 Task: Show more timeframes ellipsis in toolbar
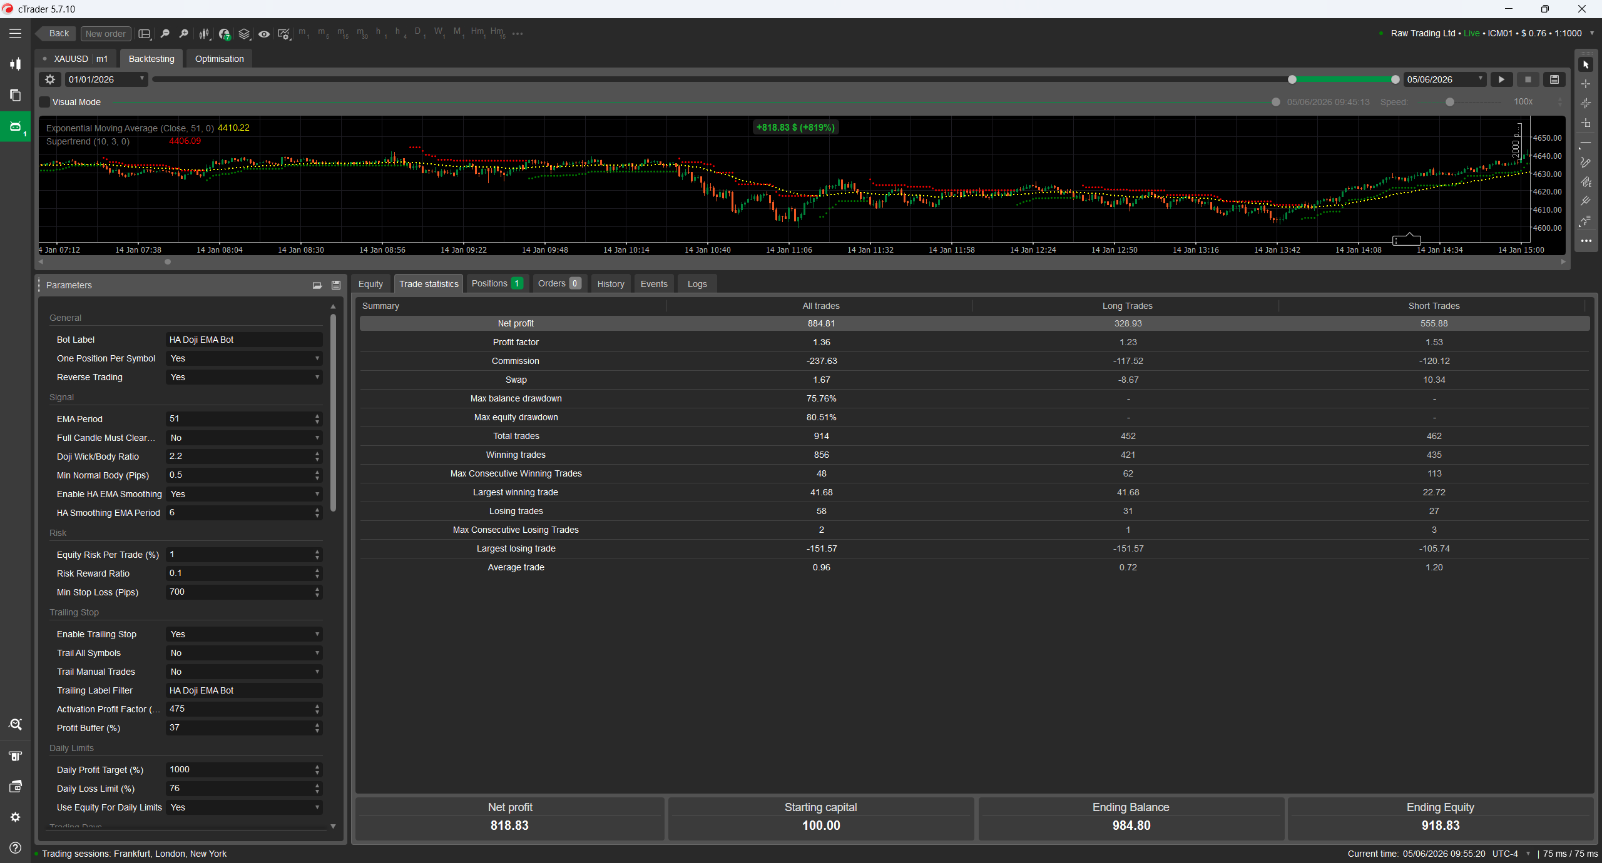coord(518,34)
